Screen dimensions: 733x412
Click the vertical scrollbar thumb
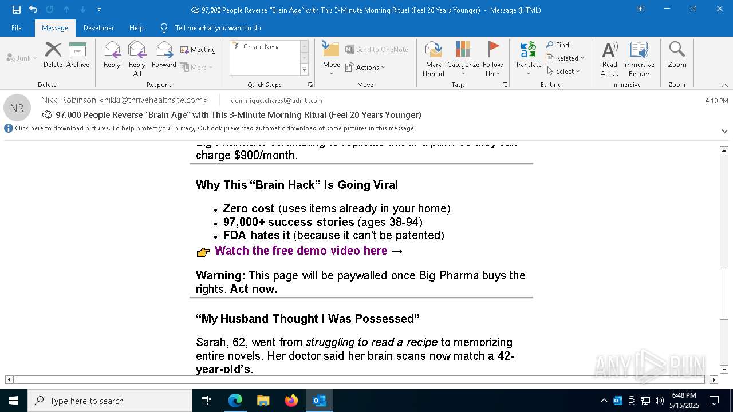pyautogui.click(x=724, y=294)
